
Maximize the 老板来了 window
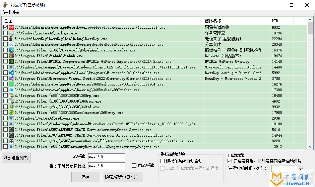pos(292,5)
